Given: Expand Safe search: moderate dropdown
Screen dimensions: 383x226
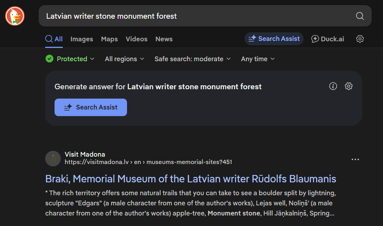Looking at the screenshot, I should (x=192, y=59).
